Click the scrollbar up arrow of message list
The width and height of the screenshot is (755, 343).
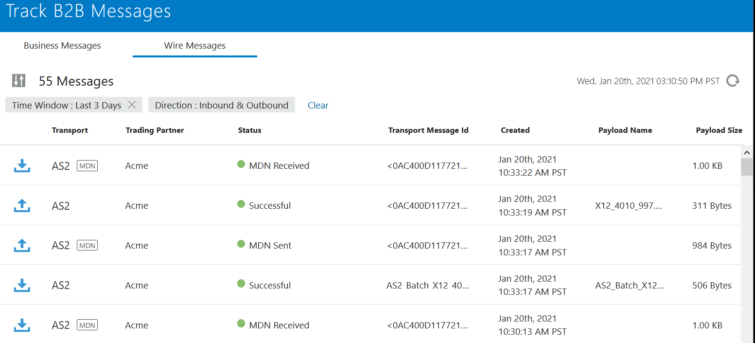[x=747, y=152]
